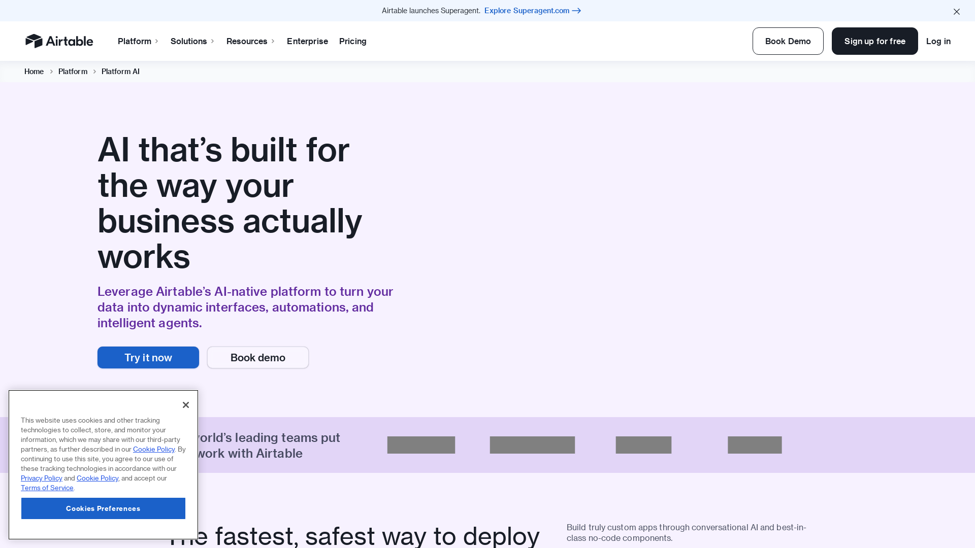Open the Pricing page from navigation
The width and height of the screenshot is (975, 548).
click(x=352, y=41)
